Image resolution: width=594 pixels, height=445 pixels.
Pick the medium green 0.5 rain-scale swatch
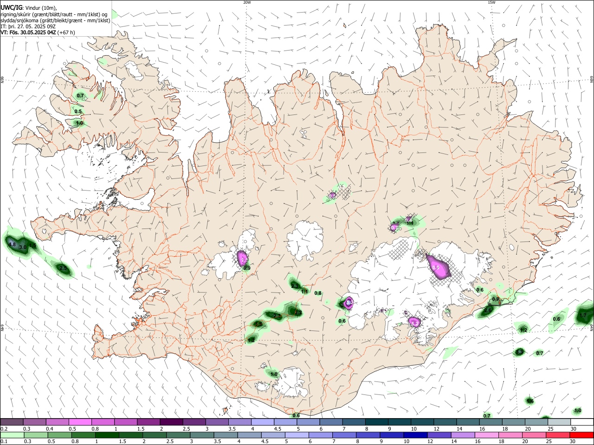pyautogui.click(x=59, y=435)
